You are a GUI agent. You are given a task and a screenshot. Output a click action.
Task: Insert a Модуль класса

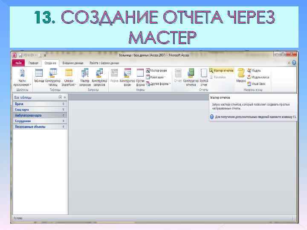pyautogui.click(x=258, y=77)
